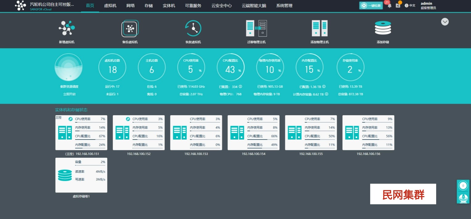Open the 备份虚拟机 backup icon
The image size is (471, 219).
130,29
